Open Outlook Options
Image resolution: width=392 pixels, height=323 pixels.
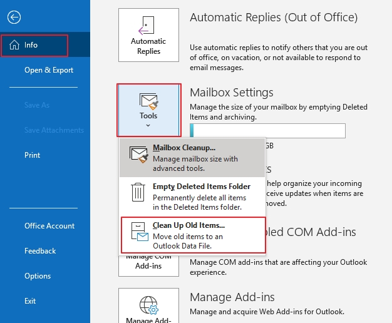[38, 276]
